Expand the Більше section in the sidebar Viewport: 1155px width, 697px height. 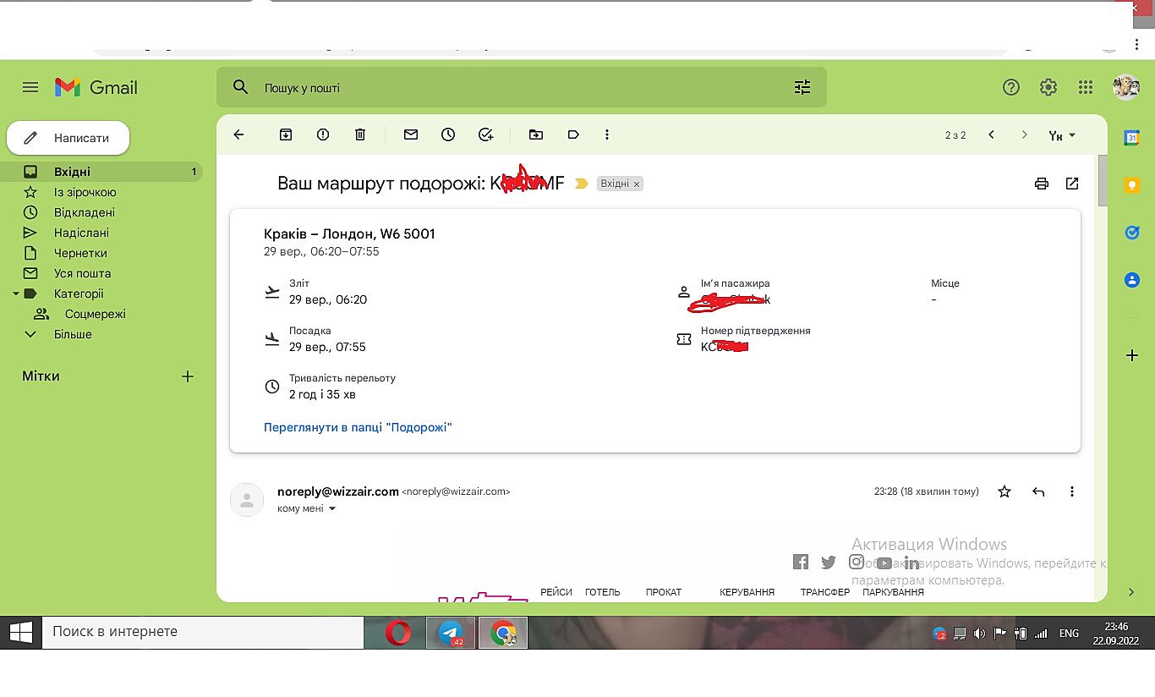pos(73,334)
